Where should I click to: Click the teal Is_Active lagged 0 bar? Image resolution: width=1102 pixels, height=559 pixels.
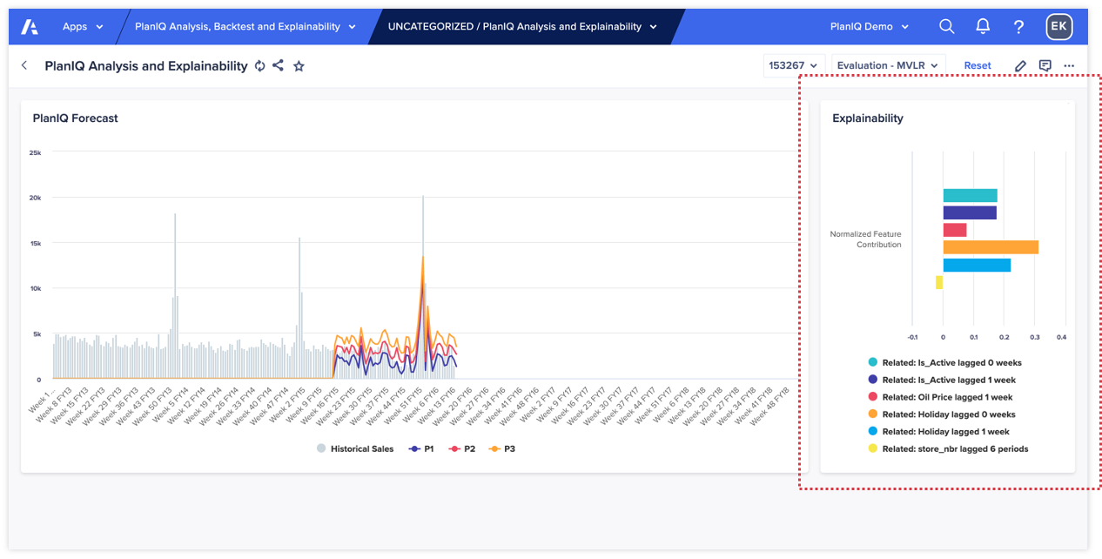(x=970, y=196)
